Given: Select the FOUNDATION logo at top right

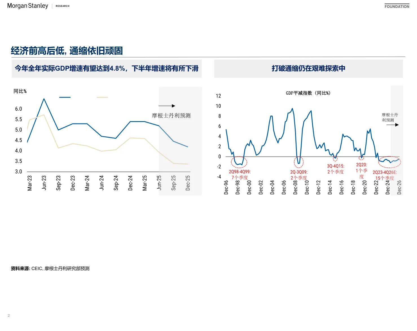Looking at the screenshot, I should pyautogui.click(x=397, y=6).
